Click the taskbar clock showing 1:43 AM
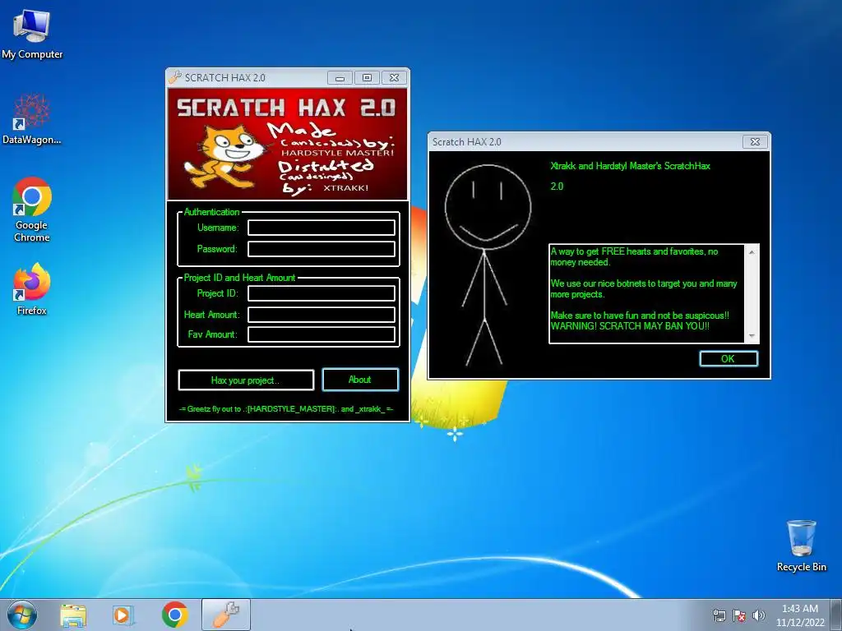Image resolution: width=842 pixels, height=631 pixels. pos(800,615)
